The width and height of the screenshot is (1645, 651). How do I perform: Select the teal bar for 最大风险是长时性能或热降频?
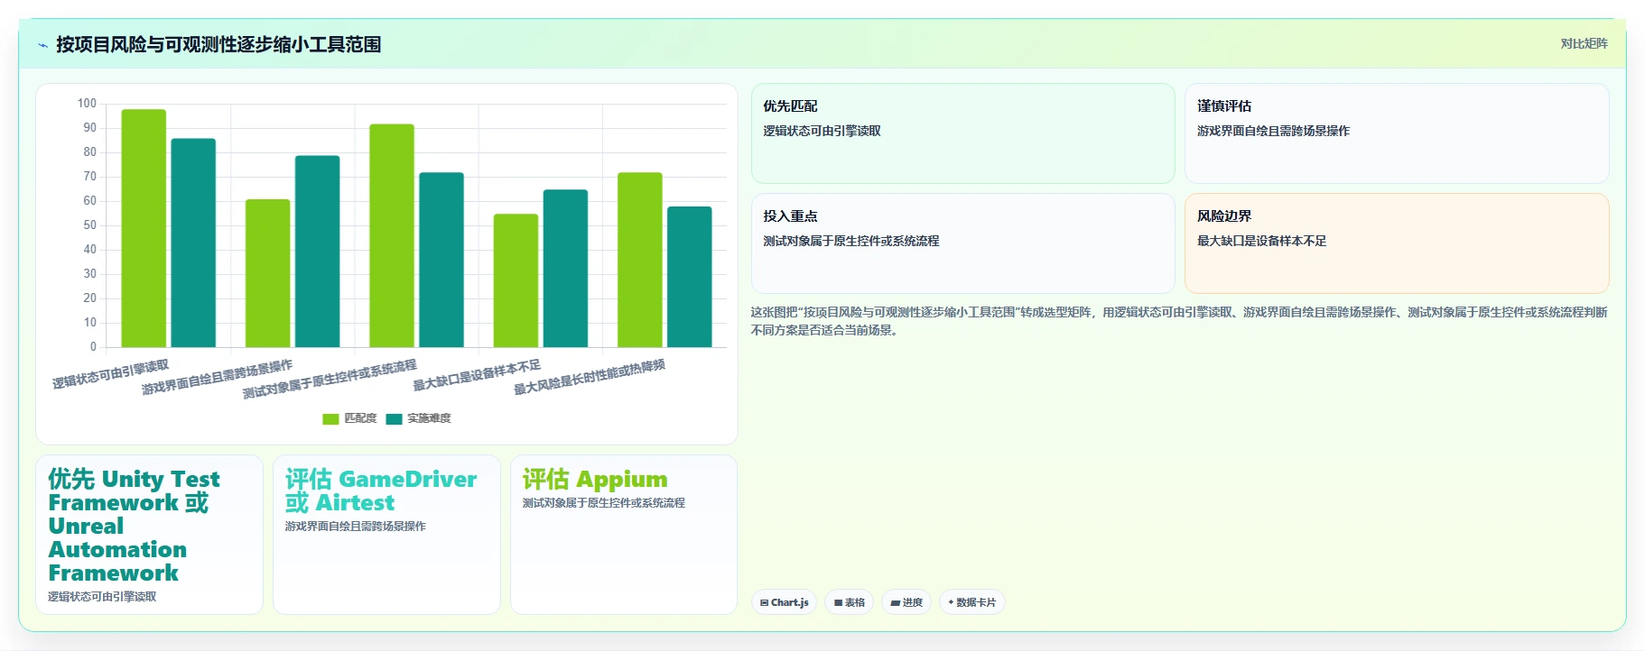coord(690,277)
